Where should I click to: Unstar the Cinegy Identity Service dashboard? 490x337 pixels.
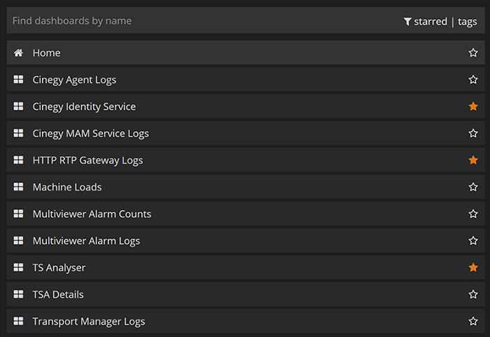[x=473, y=106]
